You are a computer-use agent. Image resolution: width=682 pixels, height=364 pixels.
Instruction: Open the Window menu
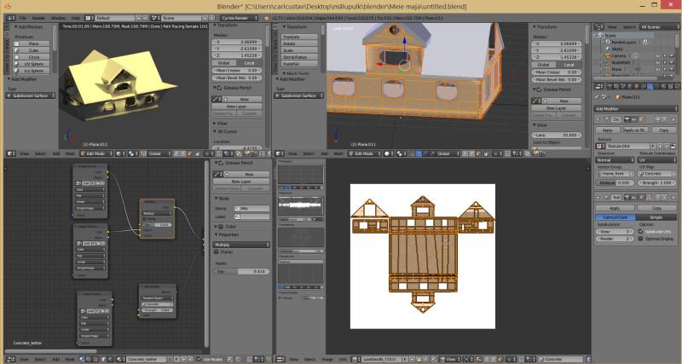58,18
